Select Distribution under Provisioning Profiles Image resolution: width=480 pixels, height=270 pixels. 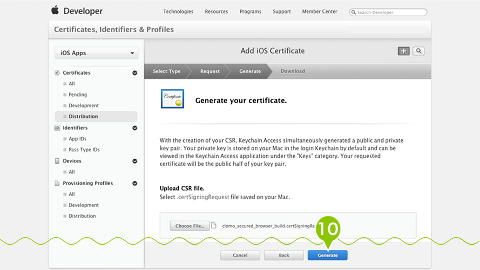[82, 216]
